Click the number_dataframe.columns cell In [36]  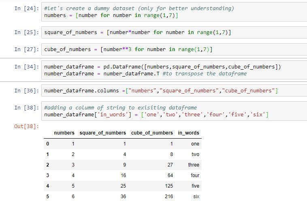click(174, 90)
